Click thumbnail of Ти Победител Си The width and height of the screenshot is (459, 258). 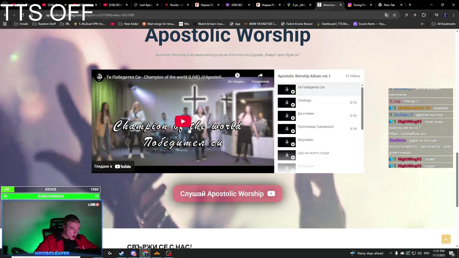click(287, 90)
